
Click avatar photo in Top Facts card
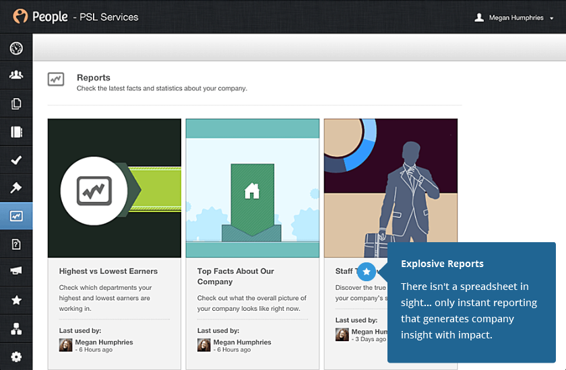(204, 345)
